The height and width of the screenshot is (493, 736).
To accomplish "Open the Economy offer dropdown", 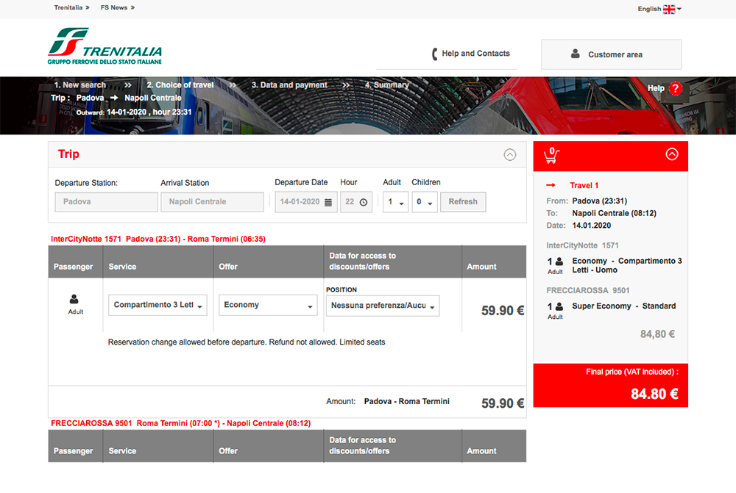I will 268,305.
